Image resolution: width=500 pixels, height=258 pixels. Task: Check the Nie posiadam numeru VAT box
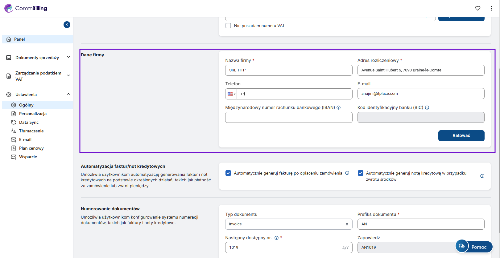[x=228, y=26]
